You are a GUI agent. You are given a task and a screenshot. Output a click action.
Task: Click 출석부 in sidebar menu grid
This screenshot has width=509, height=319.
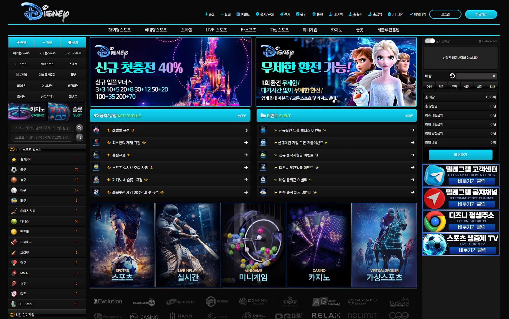pos(21,97)
